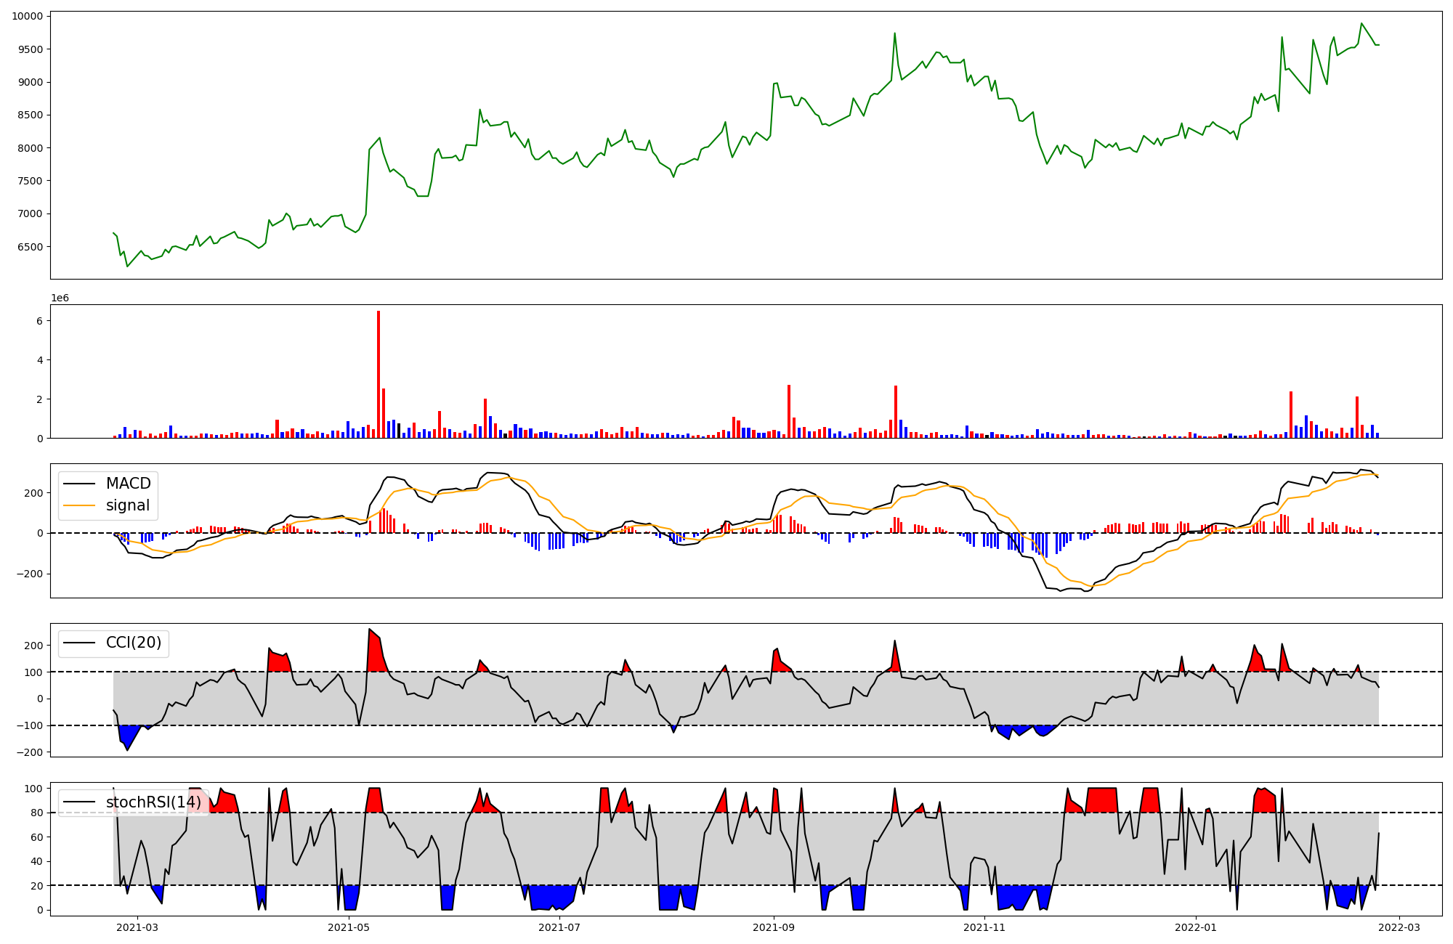Click the tallest red volume bar
Image resolution: width=1453 pixels, height=944 pixels.
point(379,374)
